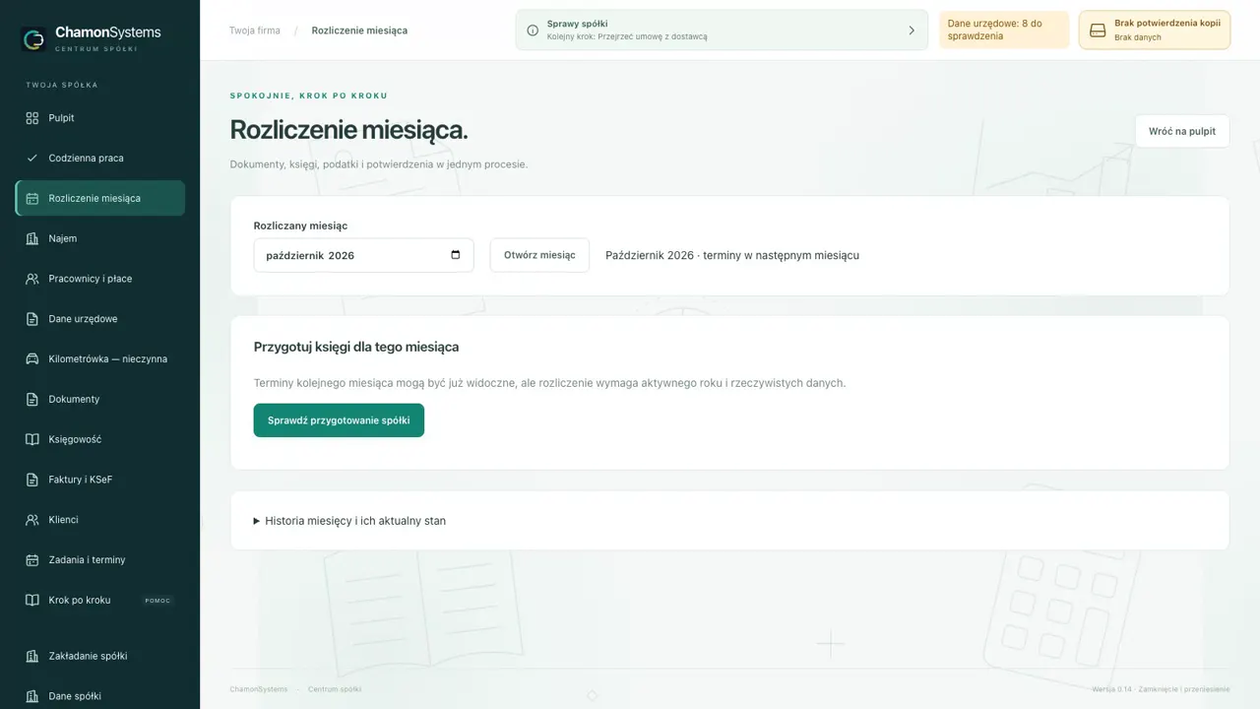Click Październik 2026 terminy w następnym miesiącu text
The height and width of the screenshot is (709, 1260).
tap(732, 255)
